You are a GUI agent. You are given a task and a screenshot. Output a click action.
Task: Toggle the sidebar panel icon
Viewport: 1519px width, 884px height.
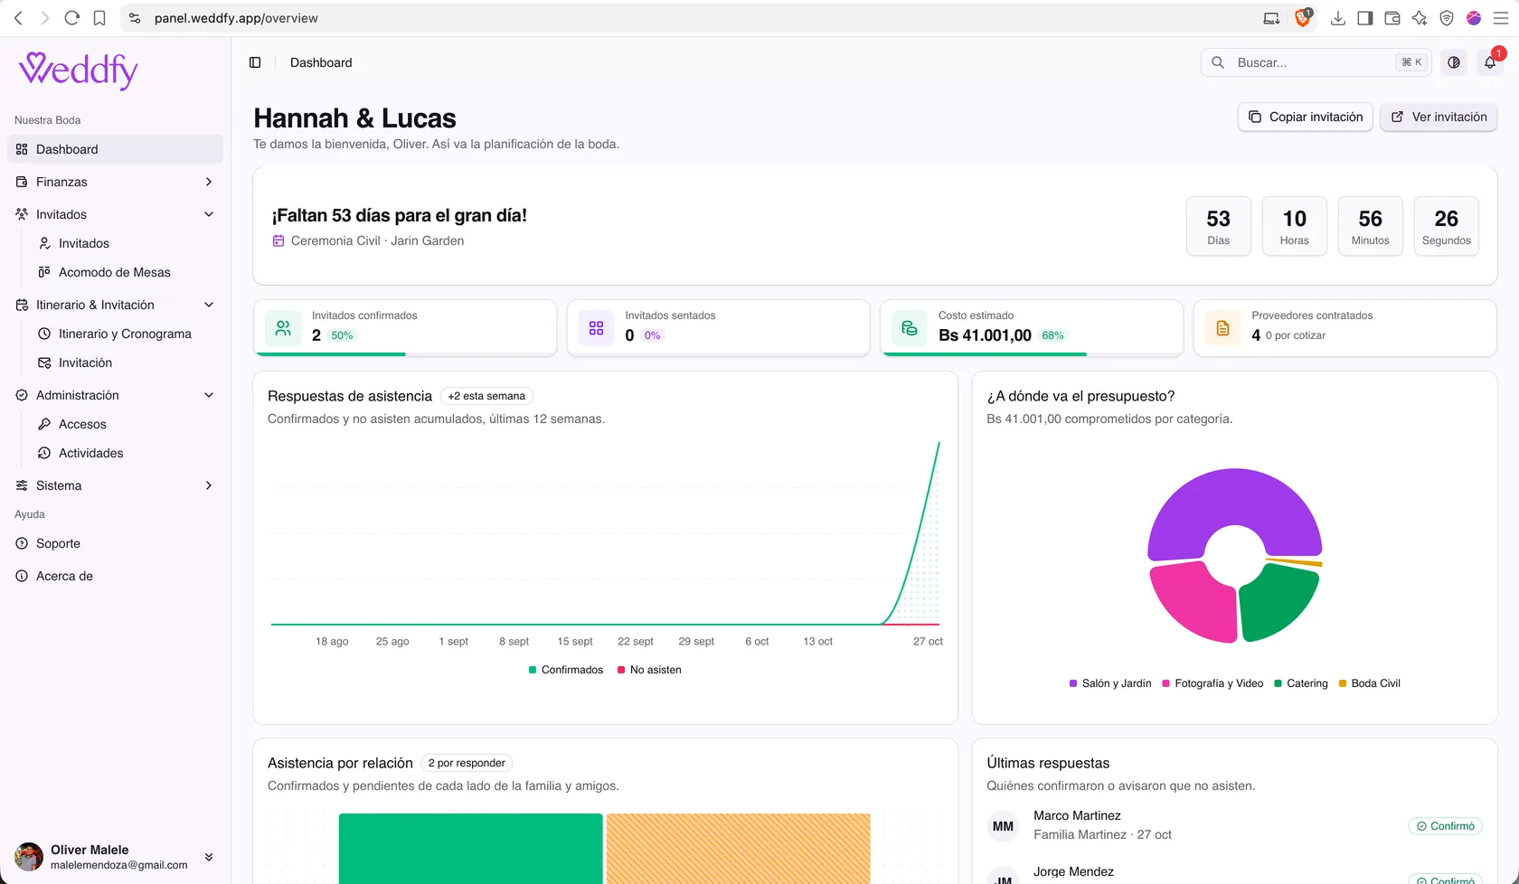(x=255, y=62)
